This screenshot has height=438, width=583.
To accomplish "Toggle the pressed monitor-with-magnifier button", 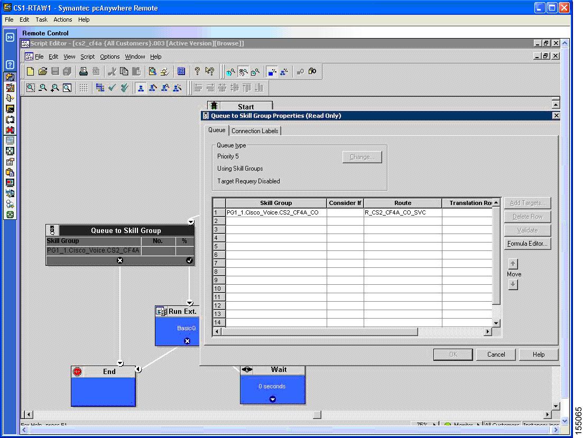I will tap(243, 71).
